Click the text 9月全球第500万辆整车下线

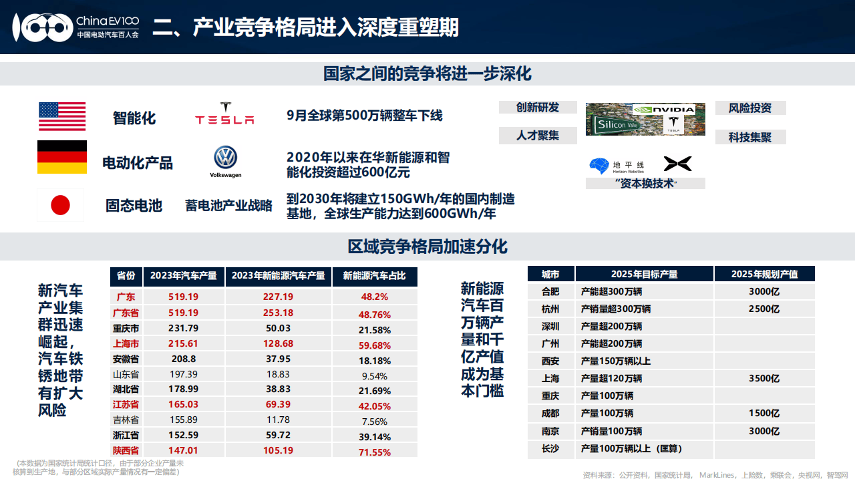click(x=364, y=116)
